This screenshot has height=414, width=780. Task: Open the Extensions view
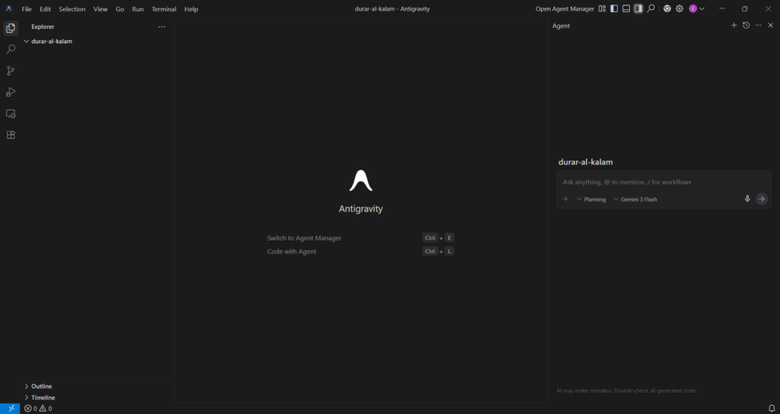point(11,135)
